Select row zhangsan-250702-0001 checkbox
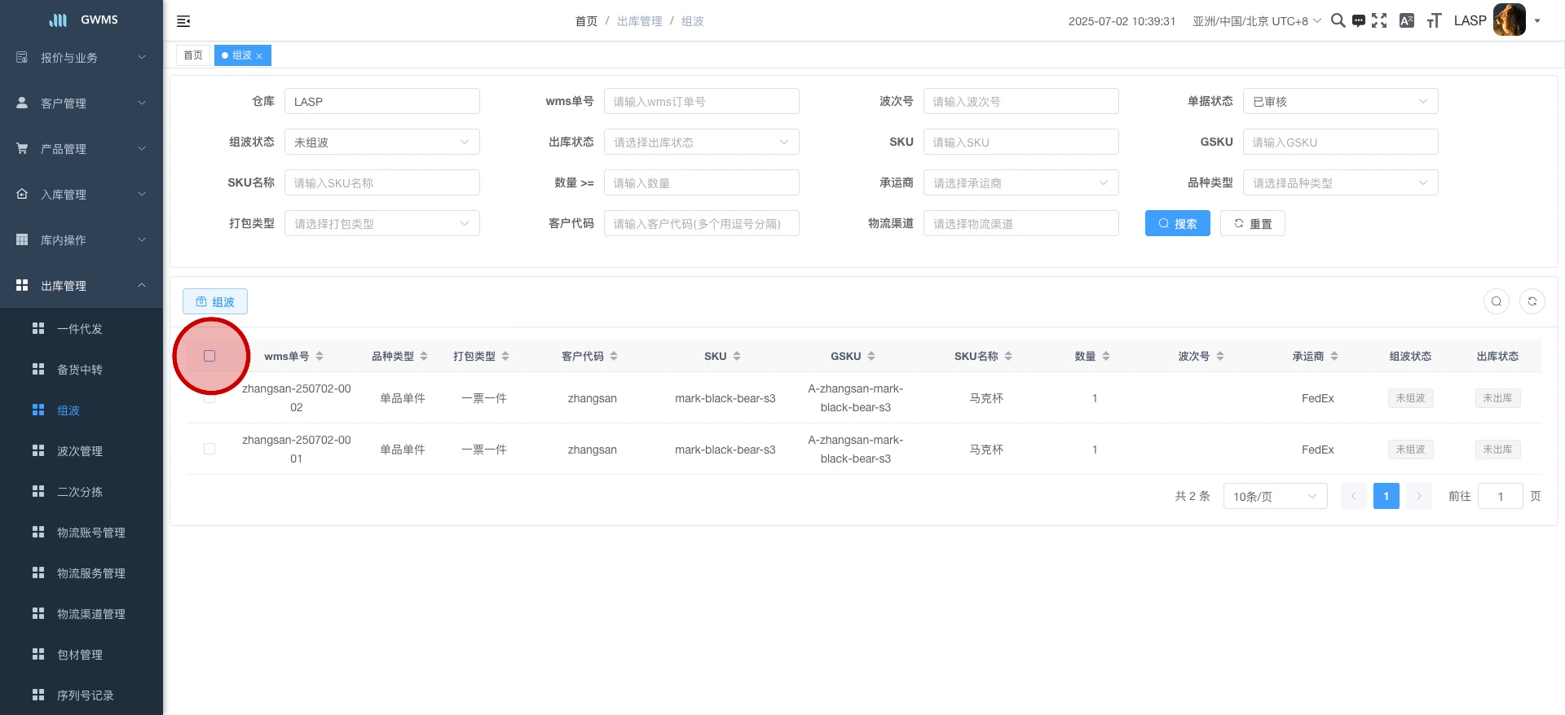Viewport: 1565px width, 715px height. coord(209,449)
